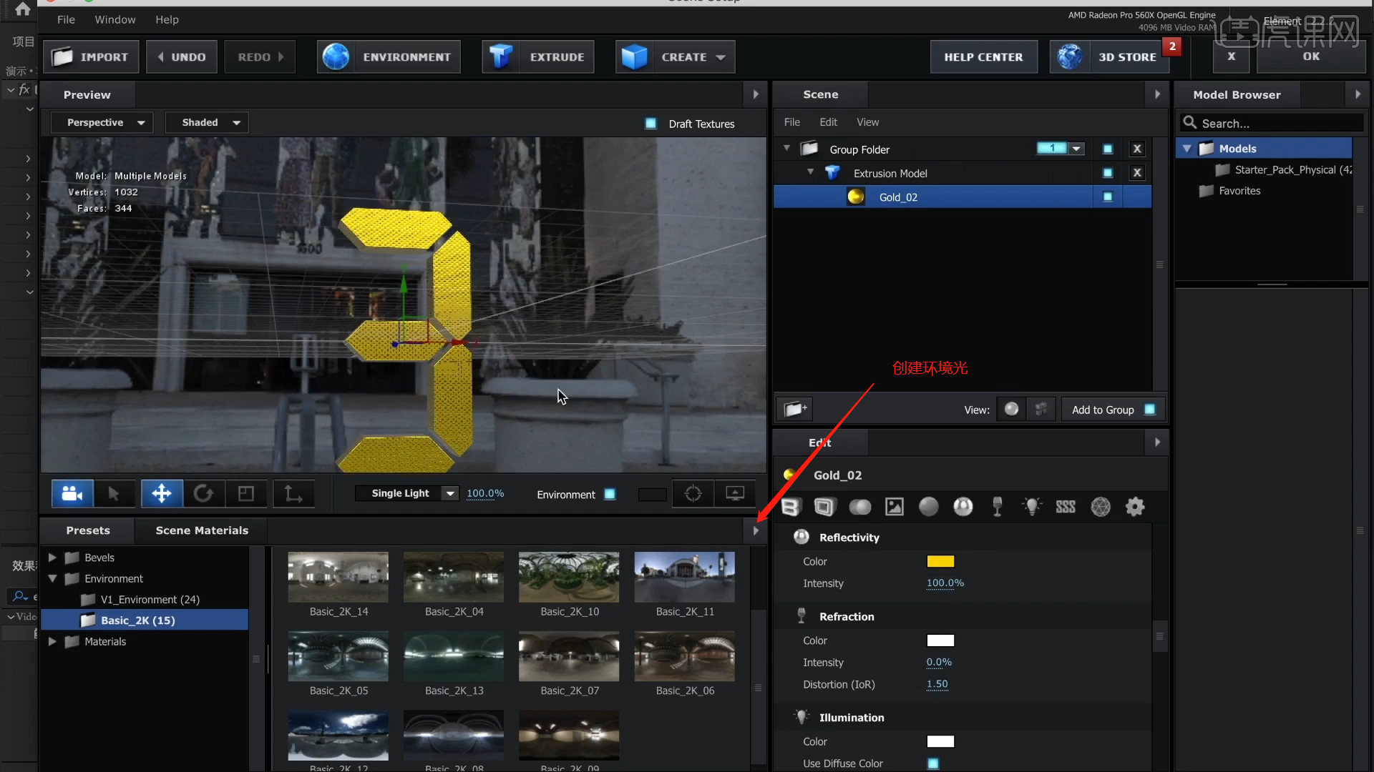1374x772 pixels.
Task: Toggle Use Diffuse Color checkbox
Action: pyautogui.click(x=933, y=763)
